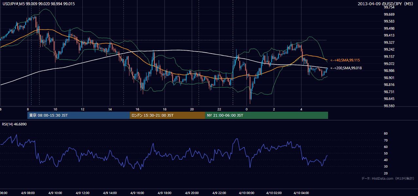The image size is (418, 196).
Task: Click price axis value 98.645
Action: pos(389,99)
